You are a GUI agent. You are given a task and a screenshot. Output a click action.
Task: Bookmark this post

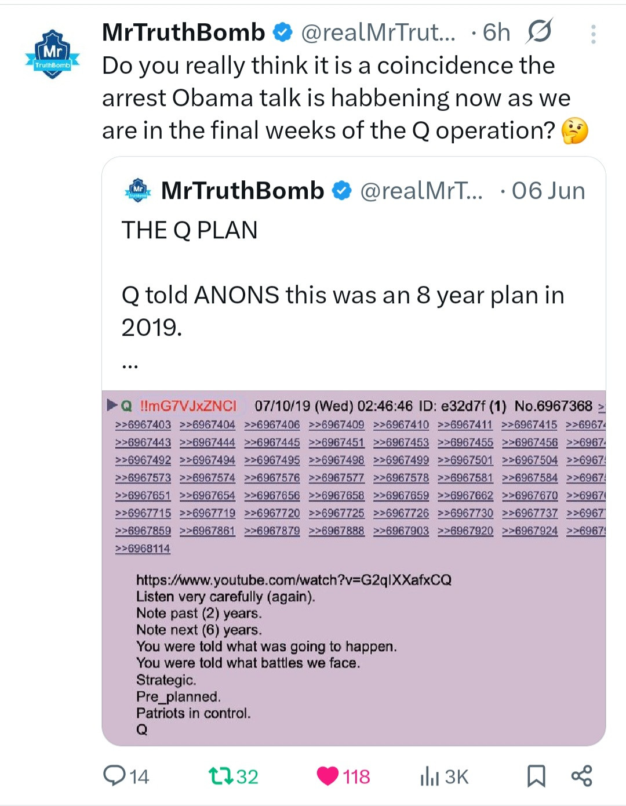pos(536,775)
